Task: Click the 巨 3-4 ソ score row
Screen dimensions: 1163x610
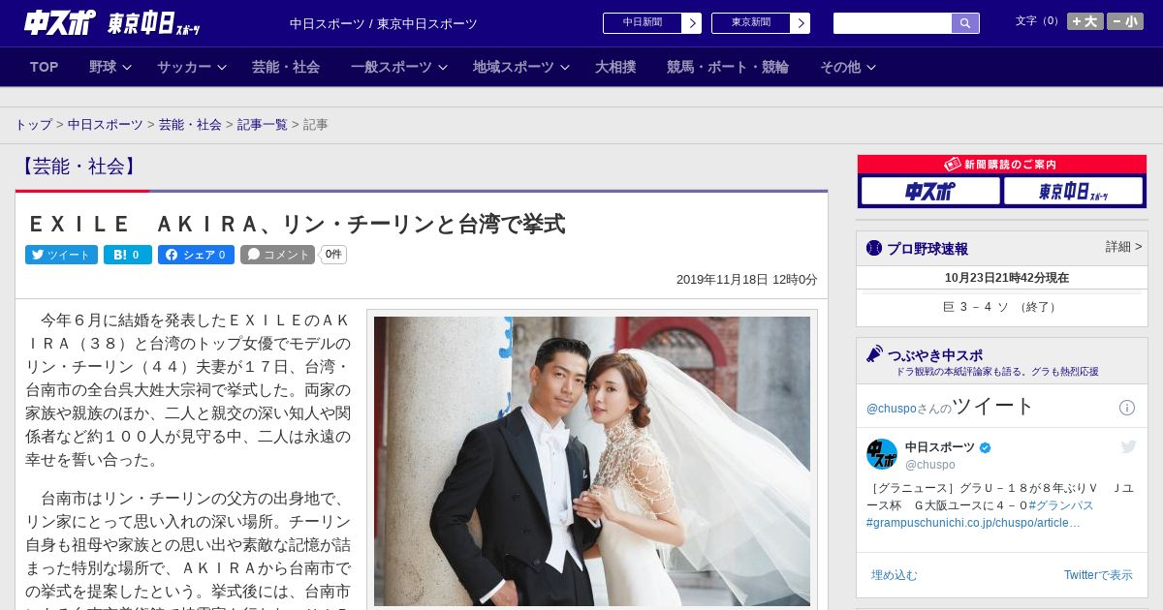Action: click(1002, 307)
